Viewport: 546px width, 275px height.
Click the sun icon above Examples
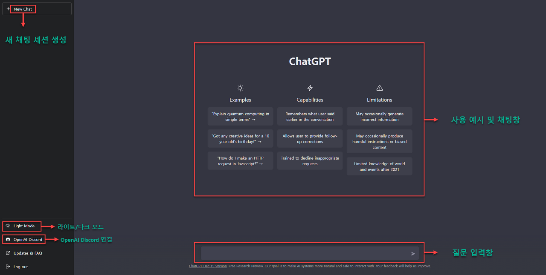click(x=241, y=88)
